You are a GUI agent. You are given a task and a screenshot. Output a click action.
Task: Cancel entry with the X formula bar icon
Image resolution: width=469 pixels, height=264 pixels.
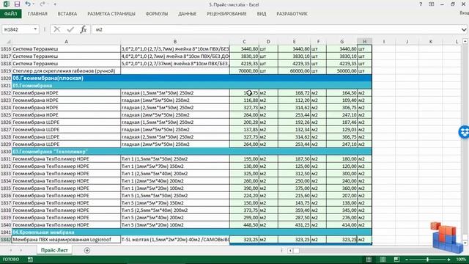point(56,29)
